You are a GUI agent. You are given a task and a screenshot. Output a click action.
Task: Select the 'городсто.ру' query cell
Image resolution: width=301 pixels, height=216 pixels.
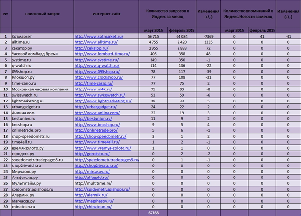click(x=42, y=154)
